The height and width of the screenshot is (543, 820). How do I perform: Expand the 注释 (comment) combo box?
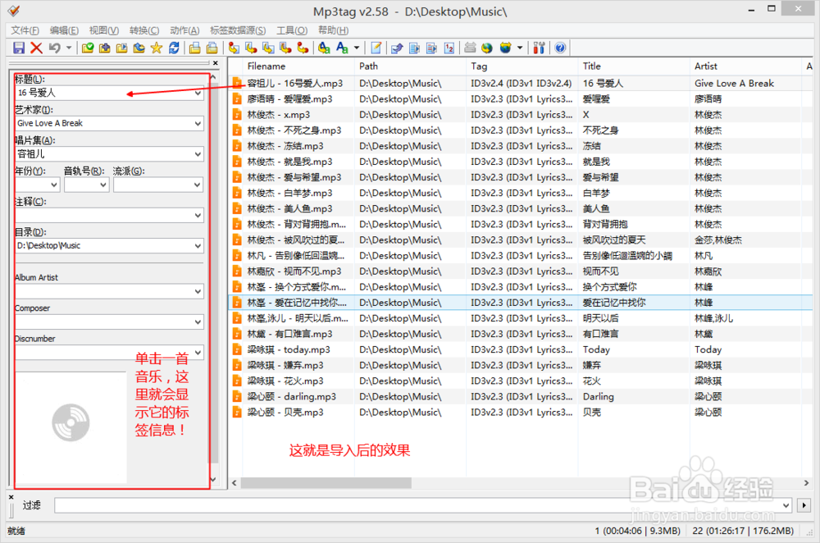point(198,216)
